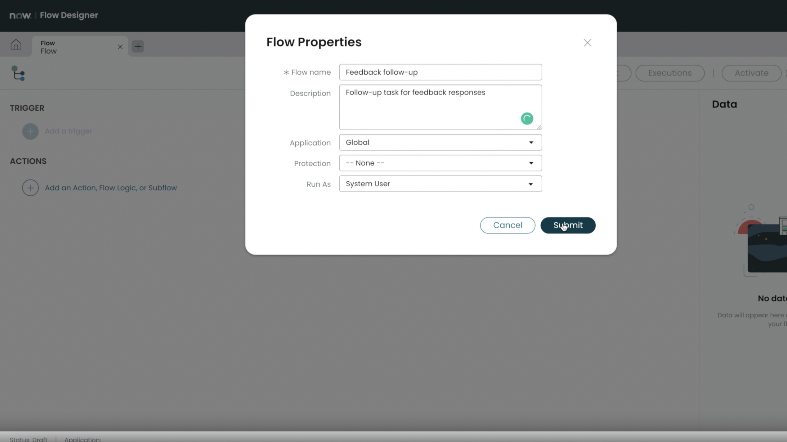The height and width of the screenshot is (442, 787).
Task: Click the home icon in the sidebar
Action: 16,45
